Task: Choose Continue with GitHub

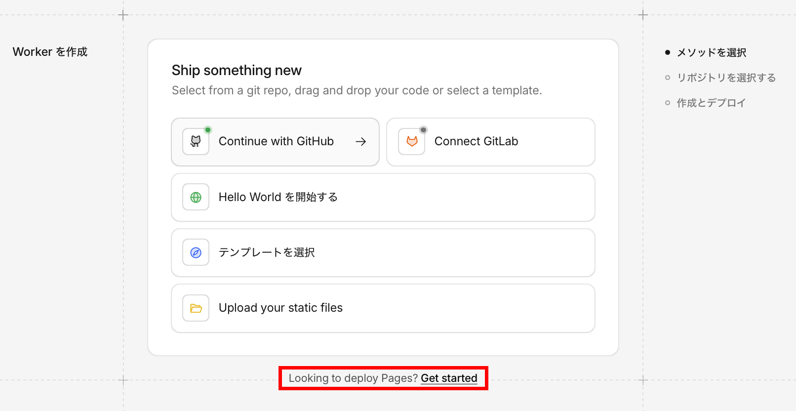Action: click(x=276, y=141)
